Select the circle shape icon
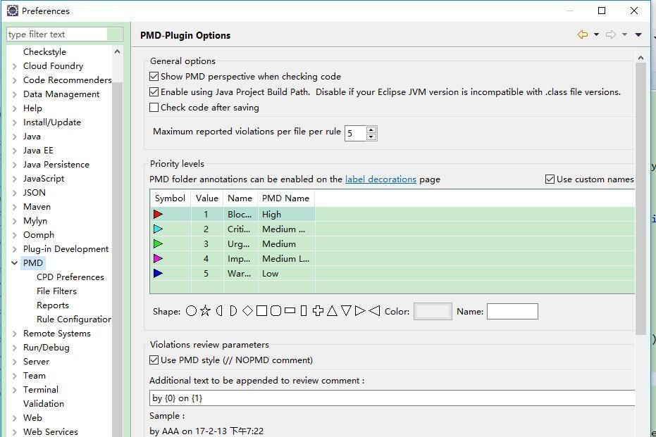This screenshot has height=437, width=656. point(191,311)
